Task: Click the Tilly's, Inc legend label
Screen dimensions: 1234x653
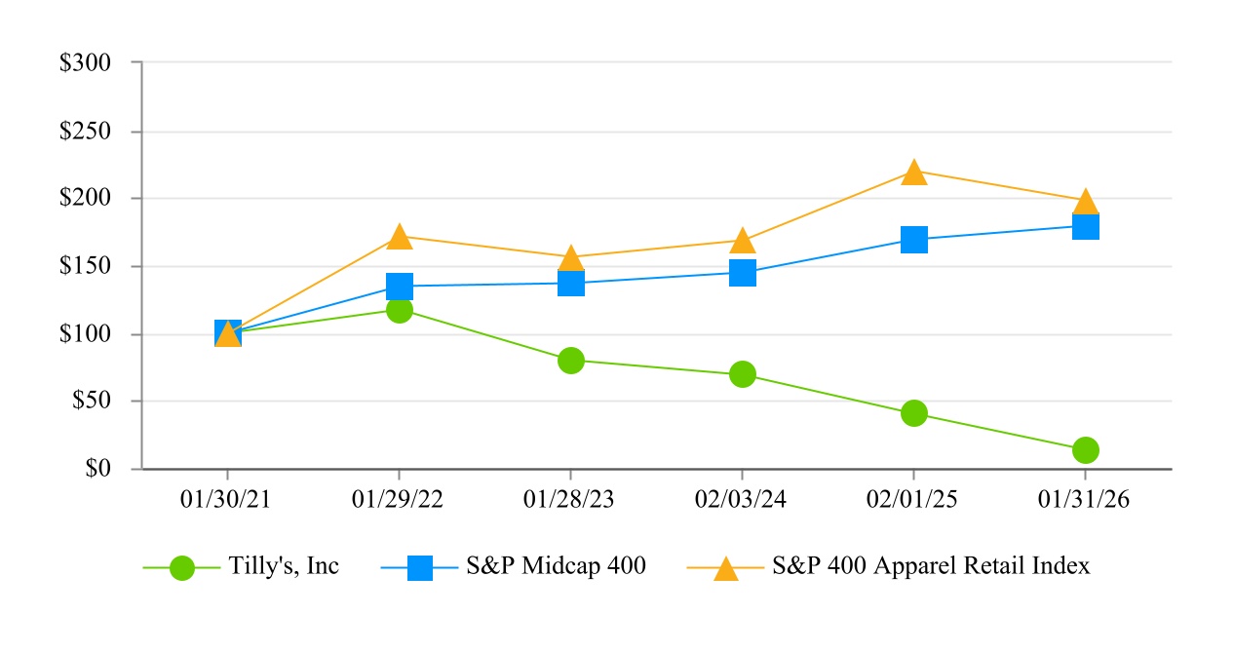Action: click(284, 566)
